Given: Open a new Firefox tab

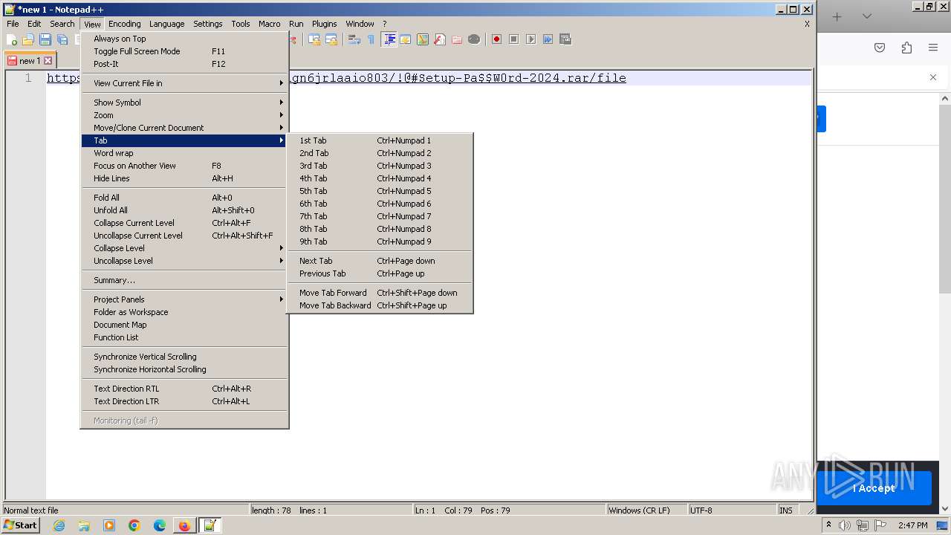Looking at the screenshot, I should (837, 16).
